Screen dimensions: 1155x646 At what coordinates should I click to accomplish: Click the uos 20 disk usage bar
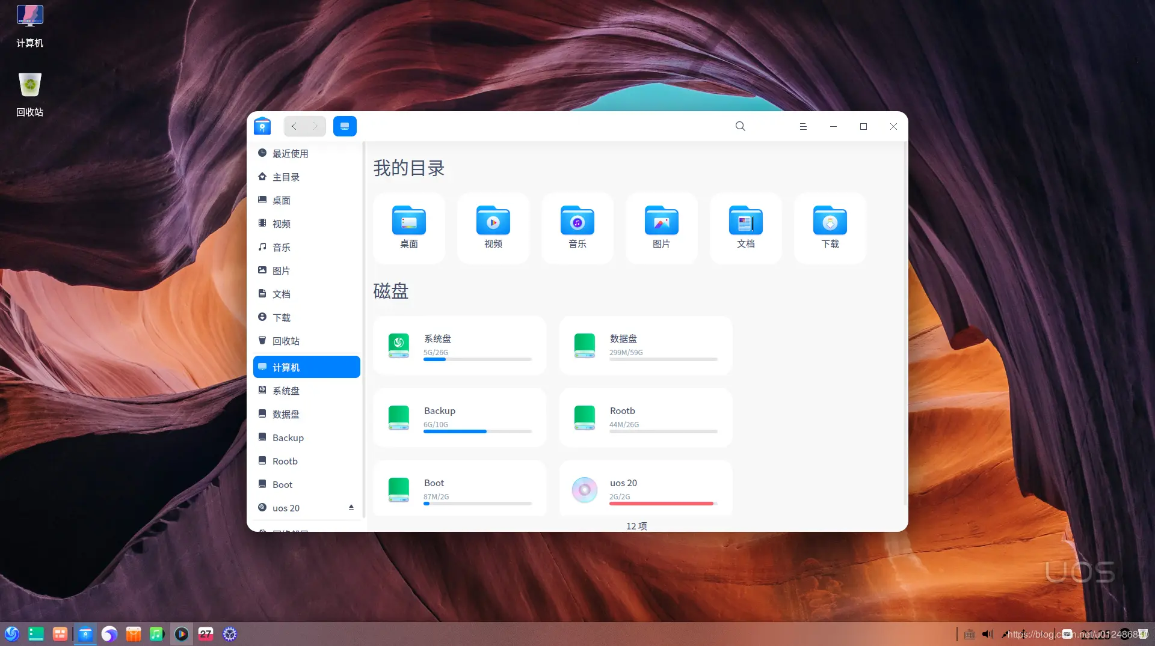[x=662, y=504]
